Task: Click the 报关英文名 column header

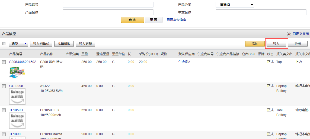Action: (285, 54)
